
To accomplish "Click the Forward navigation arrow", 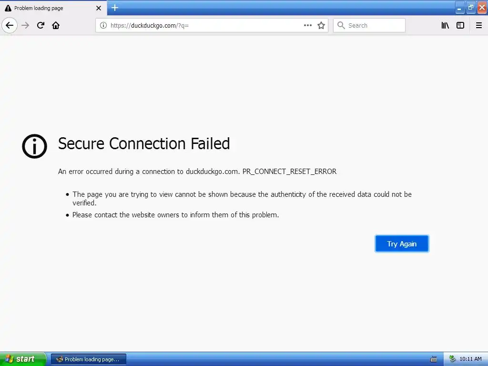I will (25, 25).
